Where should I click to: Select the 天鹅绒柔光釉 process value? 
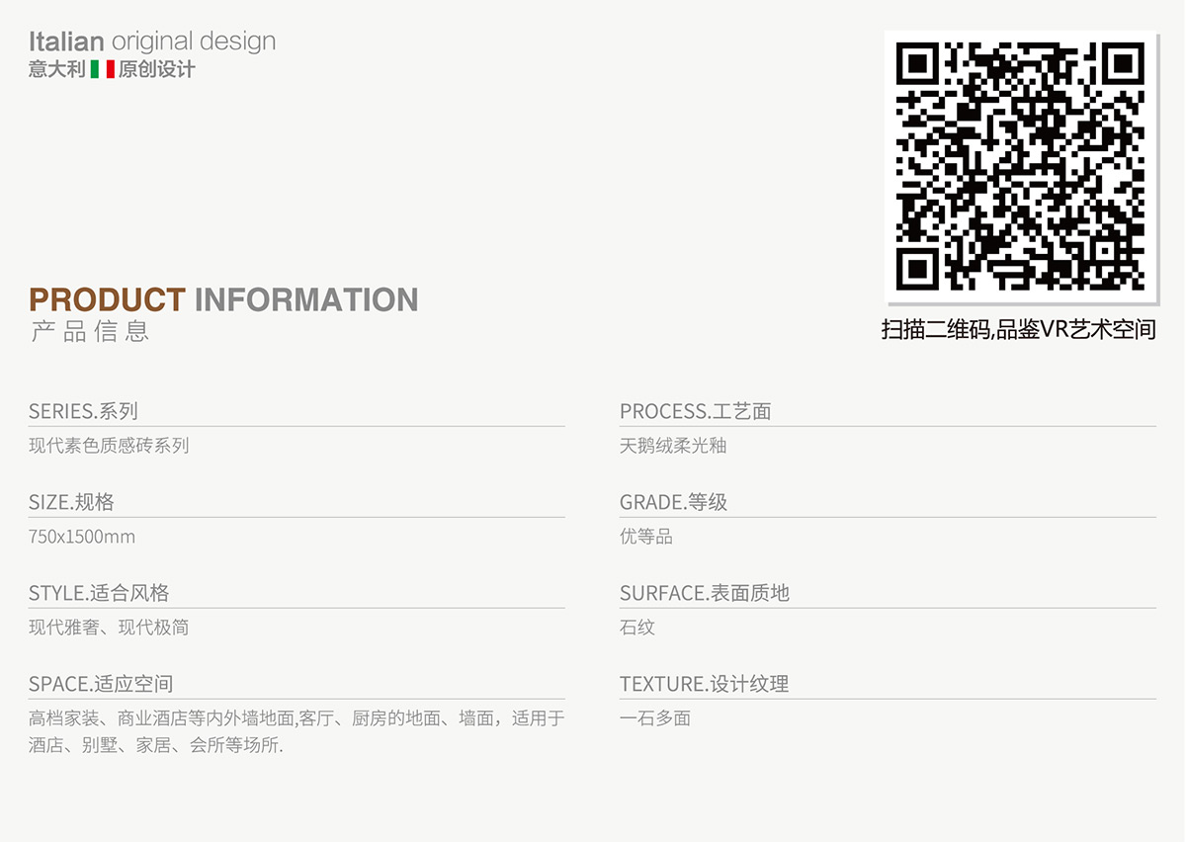coord(673,446)
